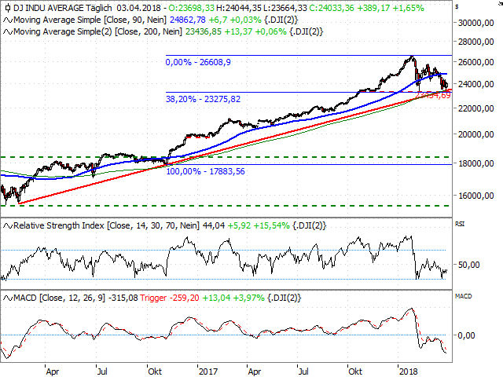Click the daily change +1,65%
This screenshot has height=377, width=503.
pyautogui.click(x=408, y=8)
